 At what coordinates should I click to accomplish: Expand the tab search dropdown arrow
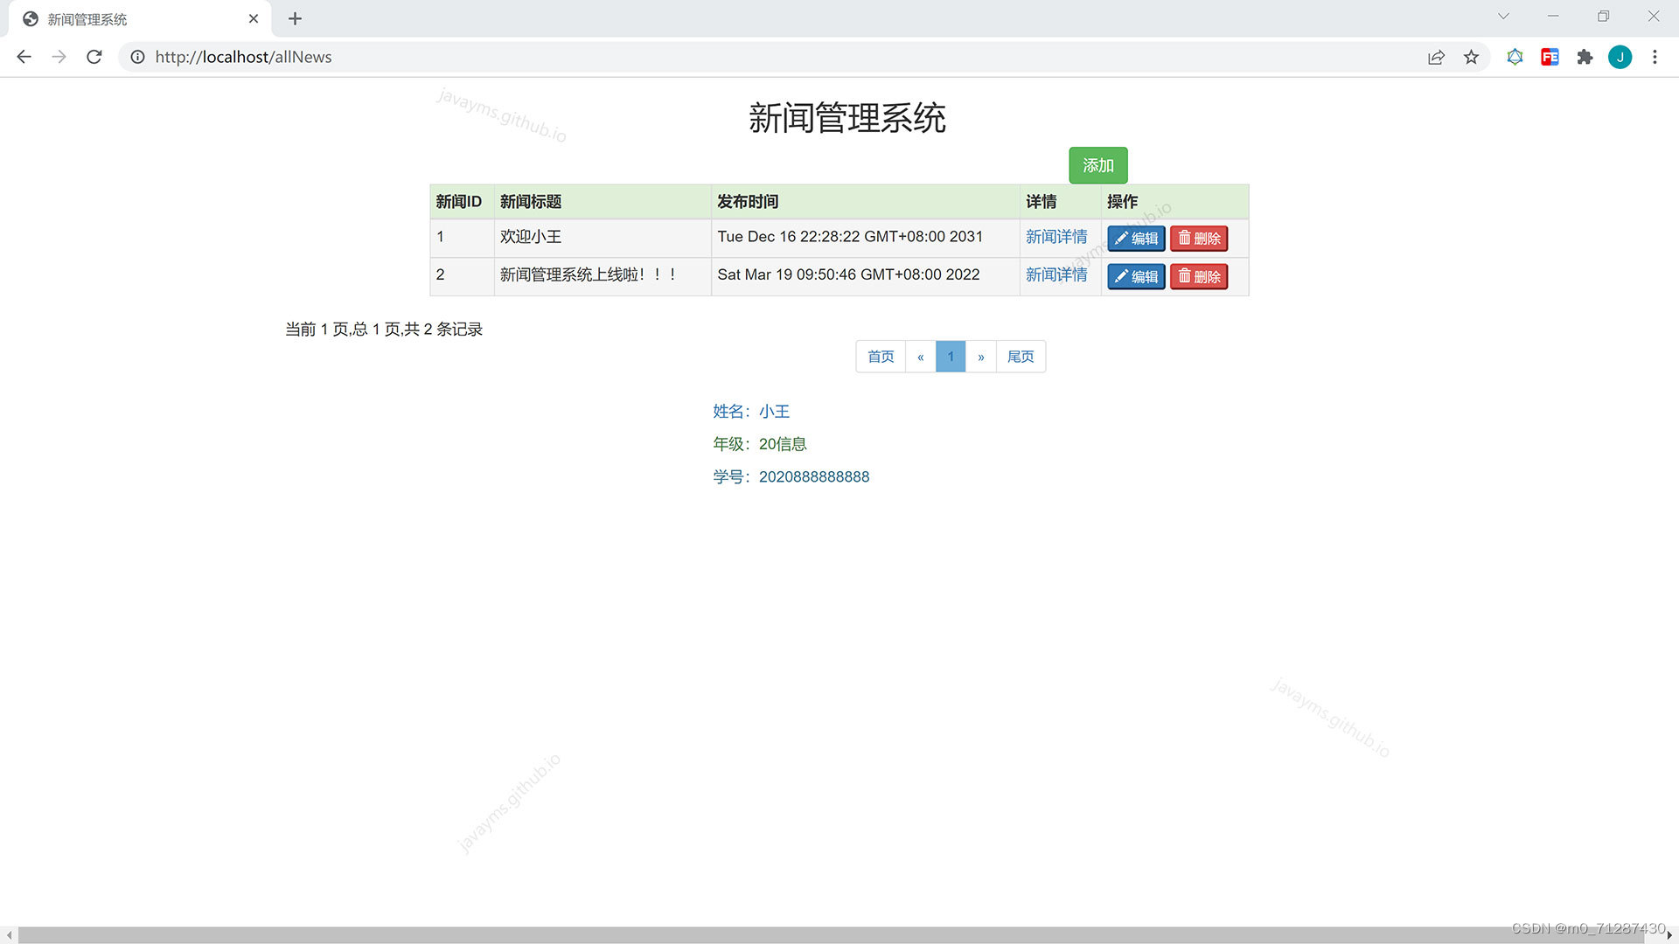[x=1503, y=17]
